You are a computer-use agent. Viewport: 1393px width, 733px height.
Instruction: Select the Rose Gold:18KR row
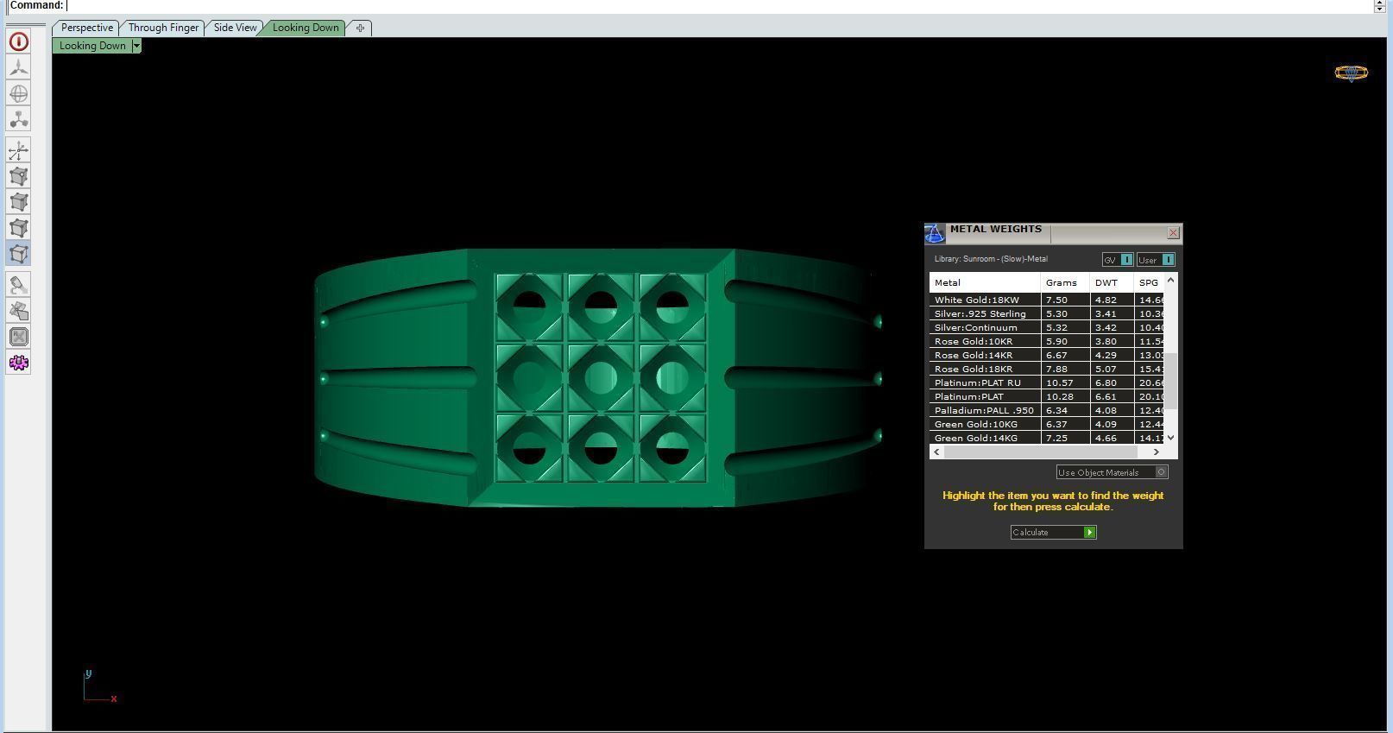pyautogui.click(x=1047, y=369)
